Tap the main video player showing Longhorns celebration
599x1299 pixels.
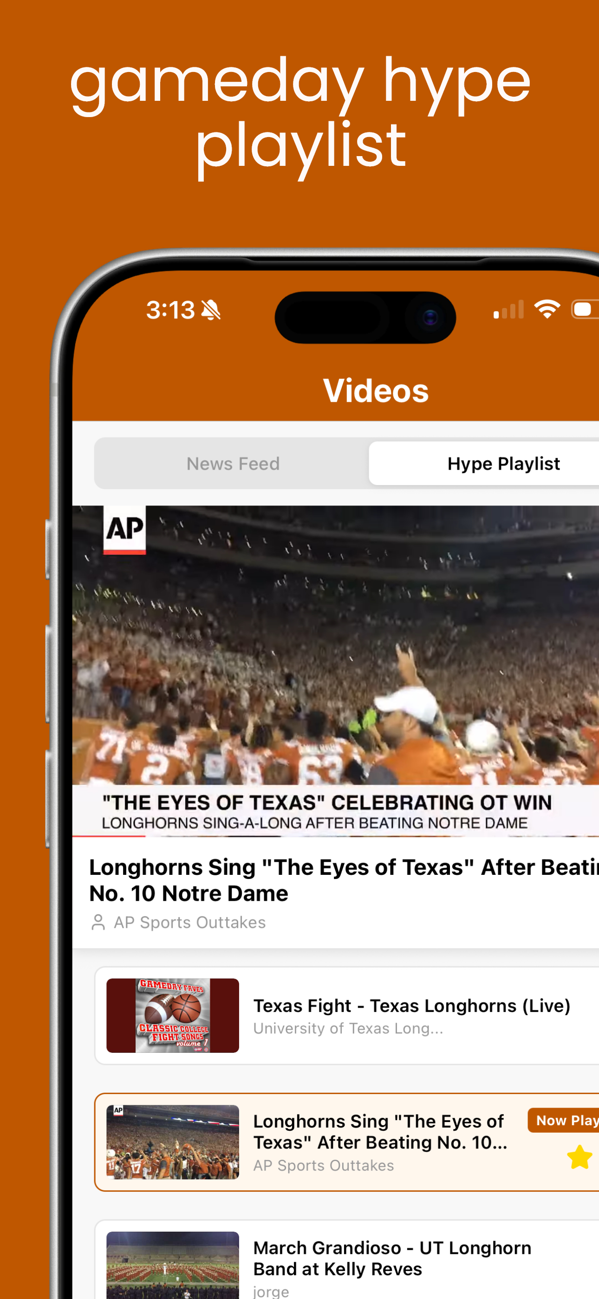[x=336, y=671]
